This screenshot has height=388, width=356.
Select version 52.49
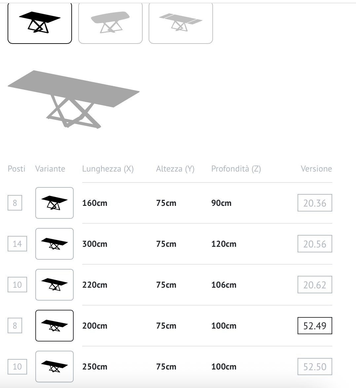pyautogui.click(x=315, y=326)
